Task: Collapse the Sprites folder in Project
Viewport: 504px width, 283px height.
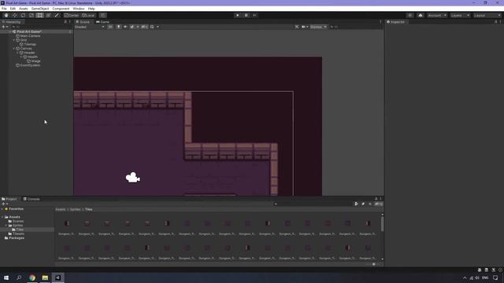Action: (x=6, y=226)
